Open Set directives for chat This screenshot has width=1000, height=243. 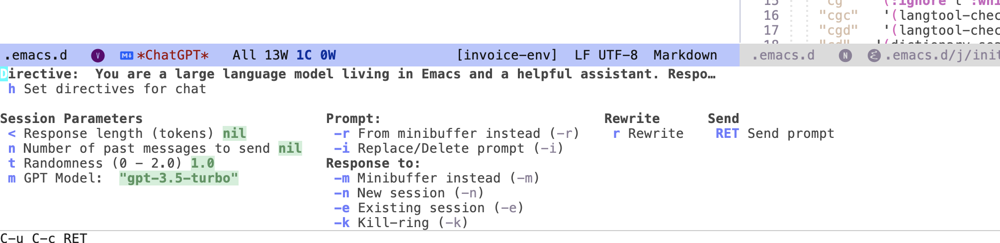coord(106,89)
